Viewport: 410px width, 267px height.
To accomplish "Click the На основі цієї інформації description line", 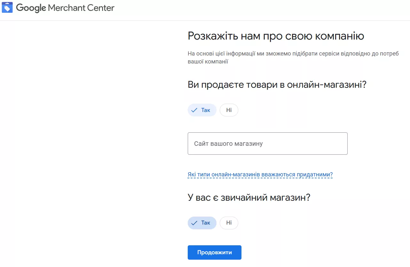I will [293, 54].
